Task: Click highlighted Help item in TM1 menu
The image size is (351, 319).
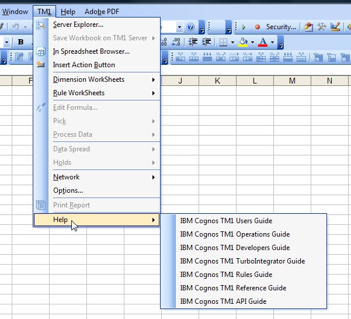Action: click(97, 220)
